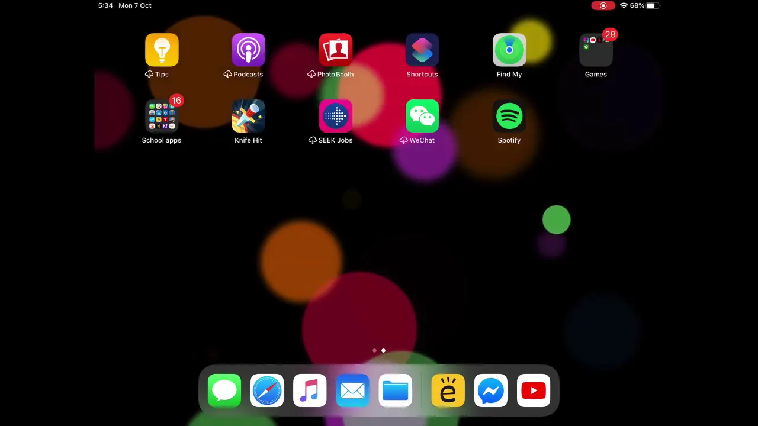
Task: Open the Files app in dock
Action: 395,390
